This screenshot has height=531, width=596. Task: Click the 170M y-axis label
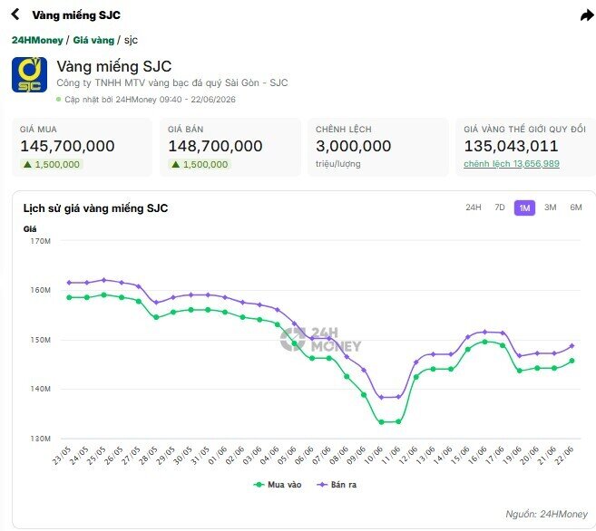tap(40, 241)
